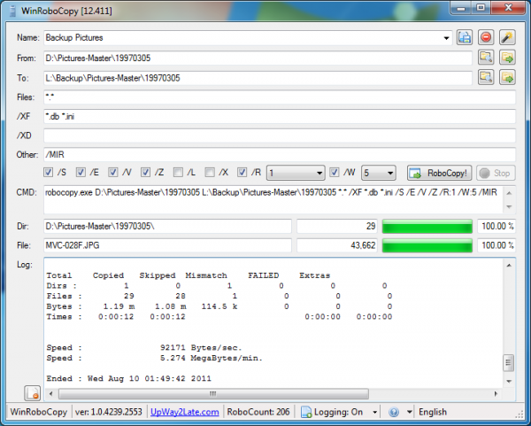Screen dimensions: 531x426
Task: Click the help icon in status bar
Action: coord(394,412)
